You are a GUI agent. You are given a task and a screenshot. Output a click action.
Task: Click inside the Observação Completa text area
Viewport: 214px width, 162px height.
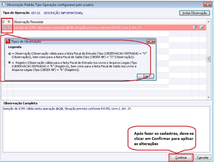click(x=106, y=129)
